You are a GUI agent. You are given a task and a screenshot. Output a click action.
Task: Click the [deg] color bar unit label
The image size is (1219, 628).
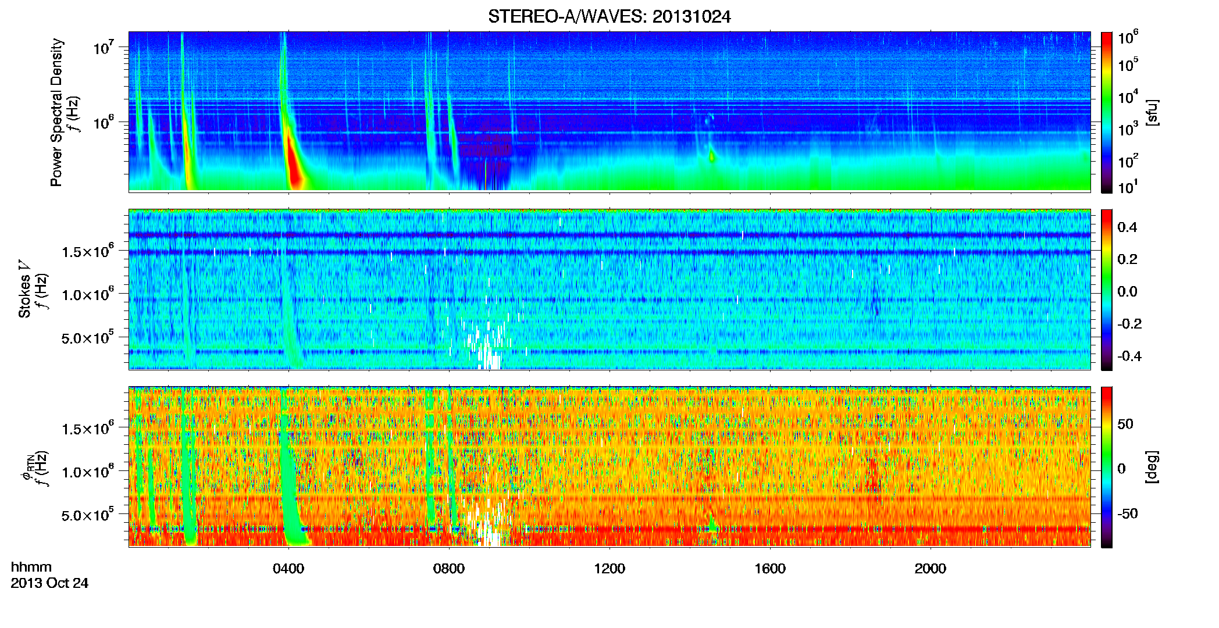tap(1152, 467)
